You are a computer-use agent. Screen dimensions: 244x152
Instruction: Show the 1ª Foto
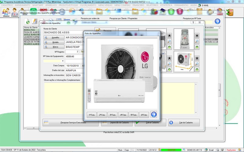tap(92, 115)
